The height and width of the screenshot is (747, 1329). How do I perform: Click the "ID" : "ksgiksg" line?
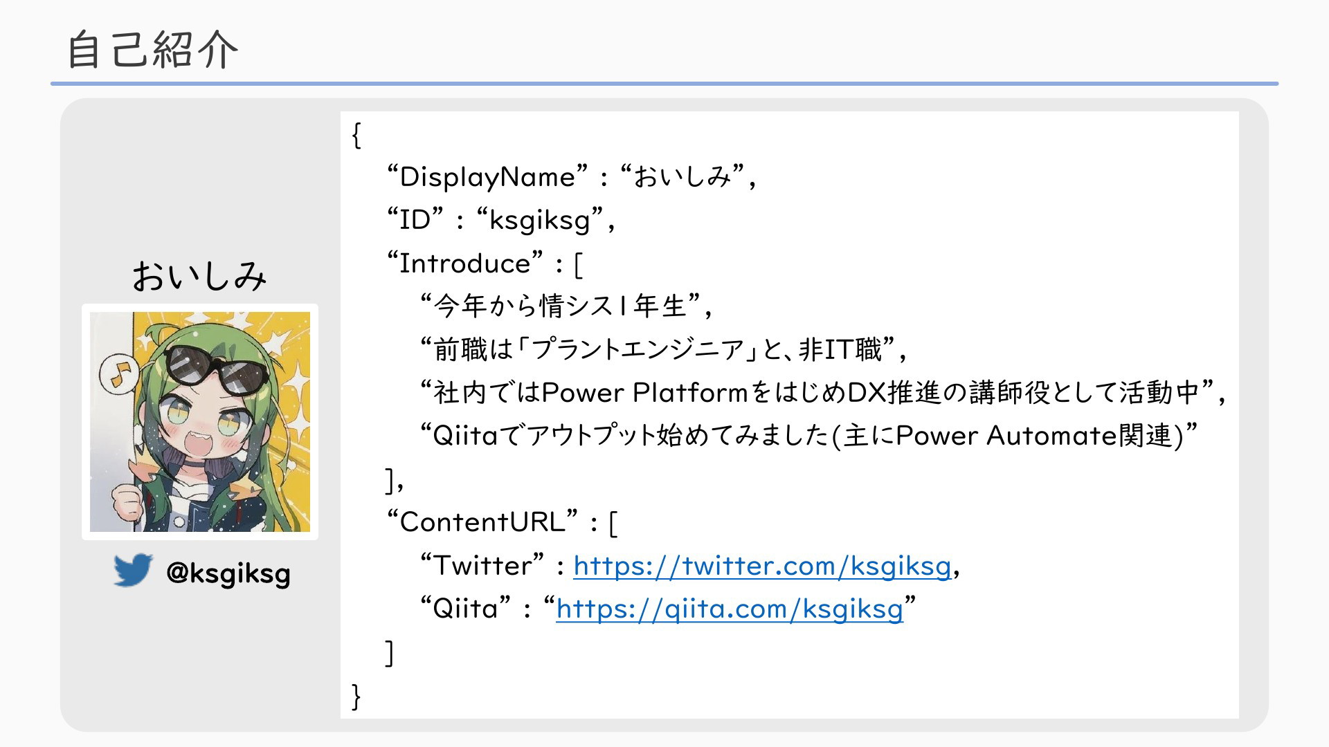(501, 221)
